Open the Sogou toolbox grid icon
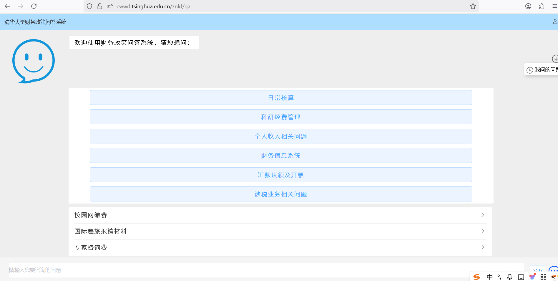 pos(543,277)
